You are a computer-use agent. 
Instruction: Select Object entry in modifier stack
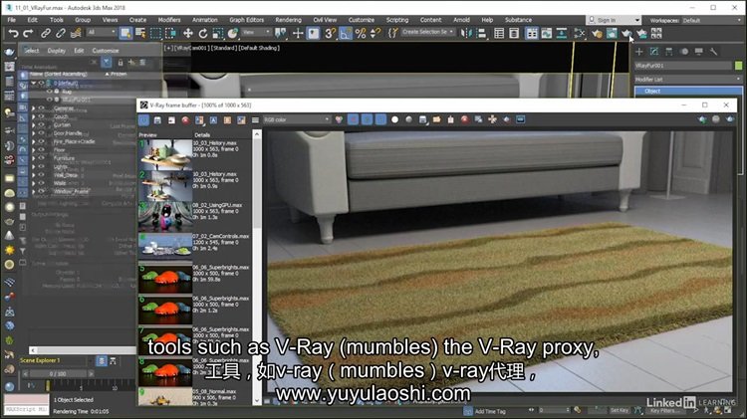[688, 91]
